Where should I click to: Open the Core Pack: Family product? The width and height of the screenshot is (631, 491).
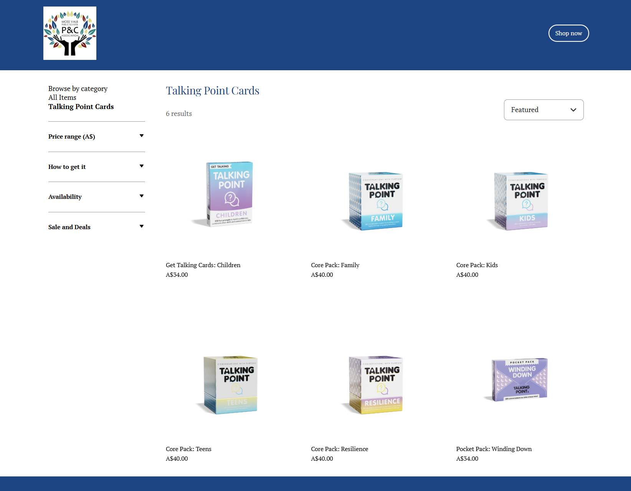(x=335, y=265)
